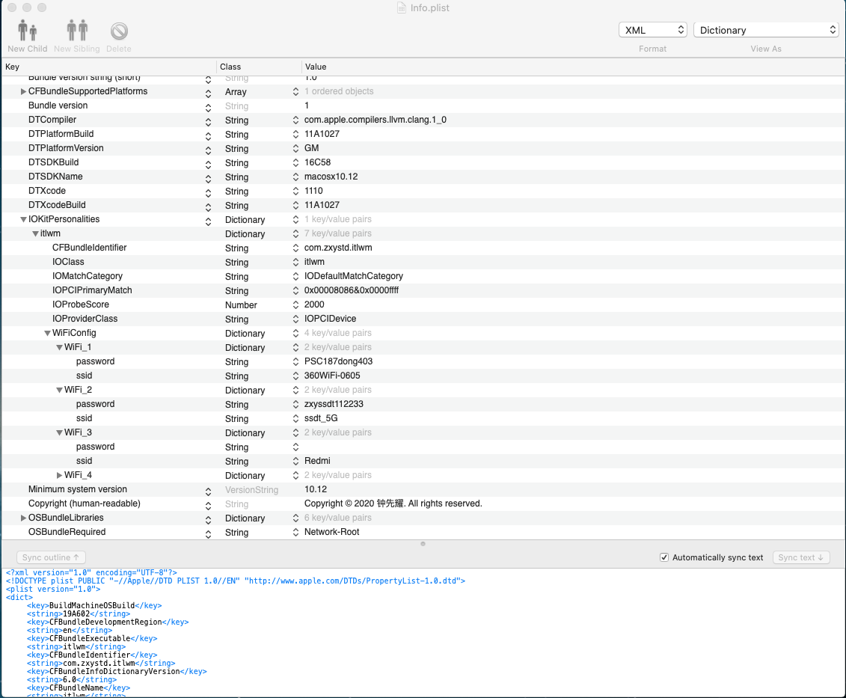Viewport: 846px width, 698px height.
Task: Expand the OSBundleLibraries dictionary
Action: click(23, 518)
